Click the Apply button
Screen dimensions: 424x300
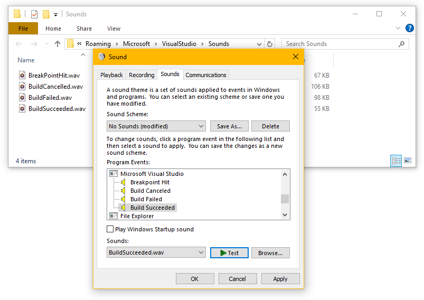[x=280, y=279]
